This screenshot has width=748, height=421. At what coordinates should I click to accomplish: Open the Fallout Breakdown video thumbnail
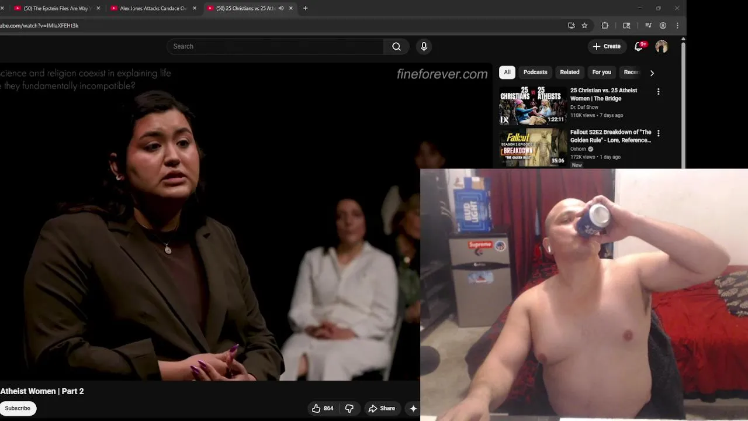(x=533, y=147)
